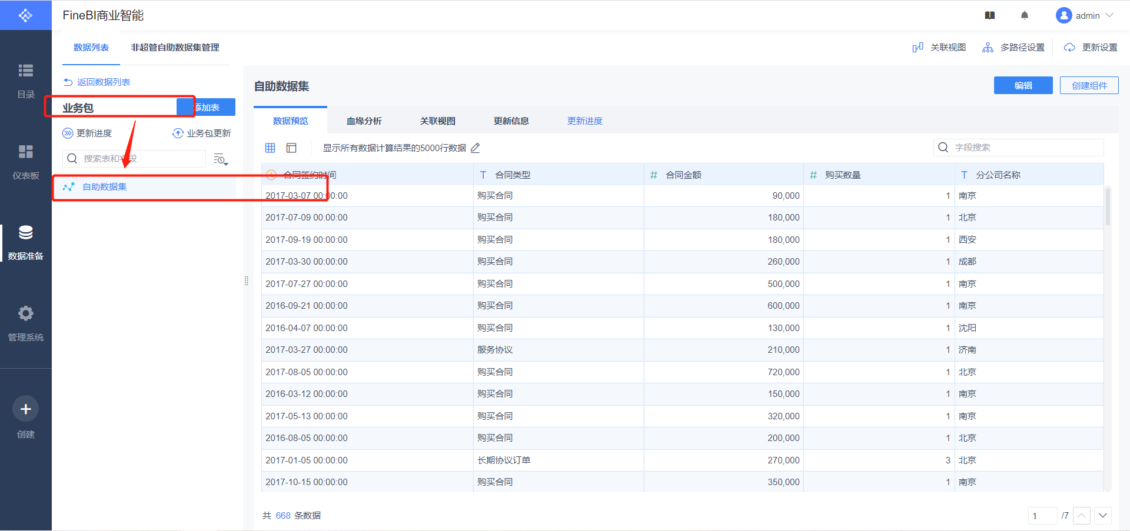The image size is (1130, 531).
Task: Open 关联视图 in the top toolbar
Action: pyautogui.click(x=939, y=48)
